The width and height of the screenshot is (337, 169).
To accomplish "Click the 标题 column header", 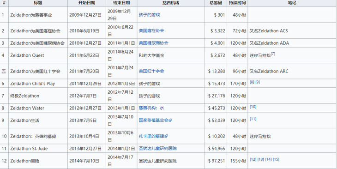I will (x=38, y=3).
